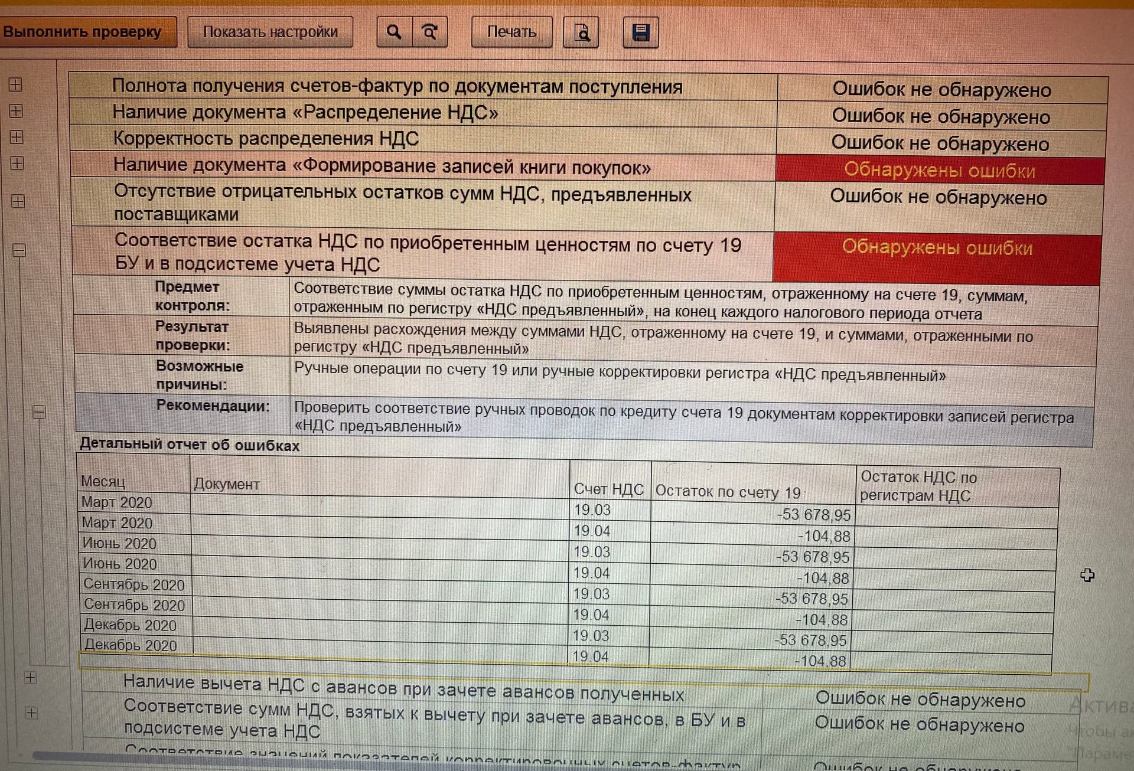Click the magnifier search icon in toolbar
The height and width of the screenshot is (771, 1134).
click(x=394, y=32)
